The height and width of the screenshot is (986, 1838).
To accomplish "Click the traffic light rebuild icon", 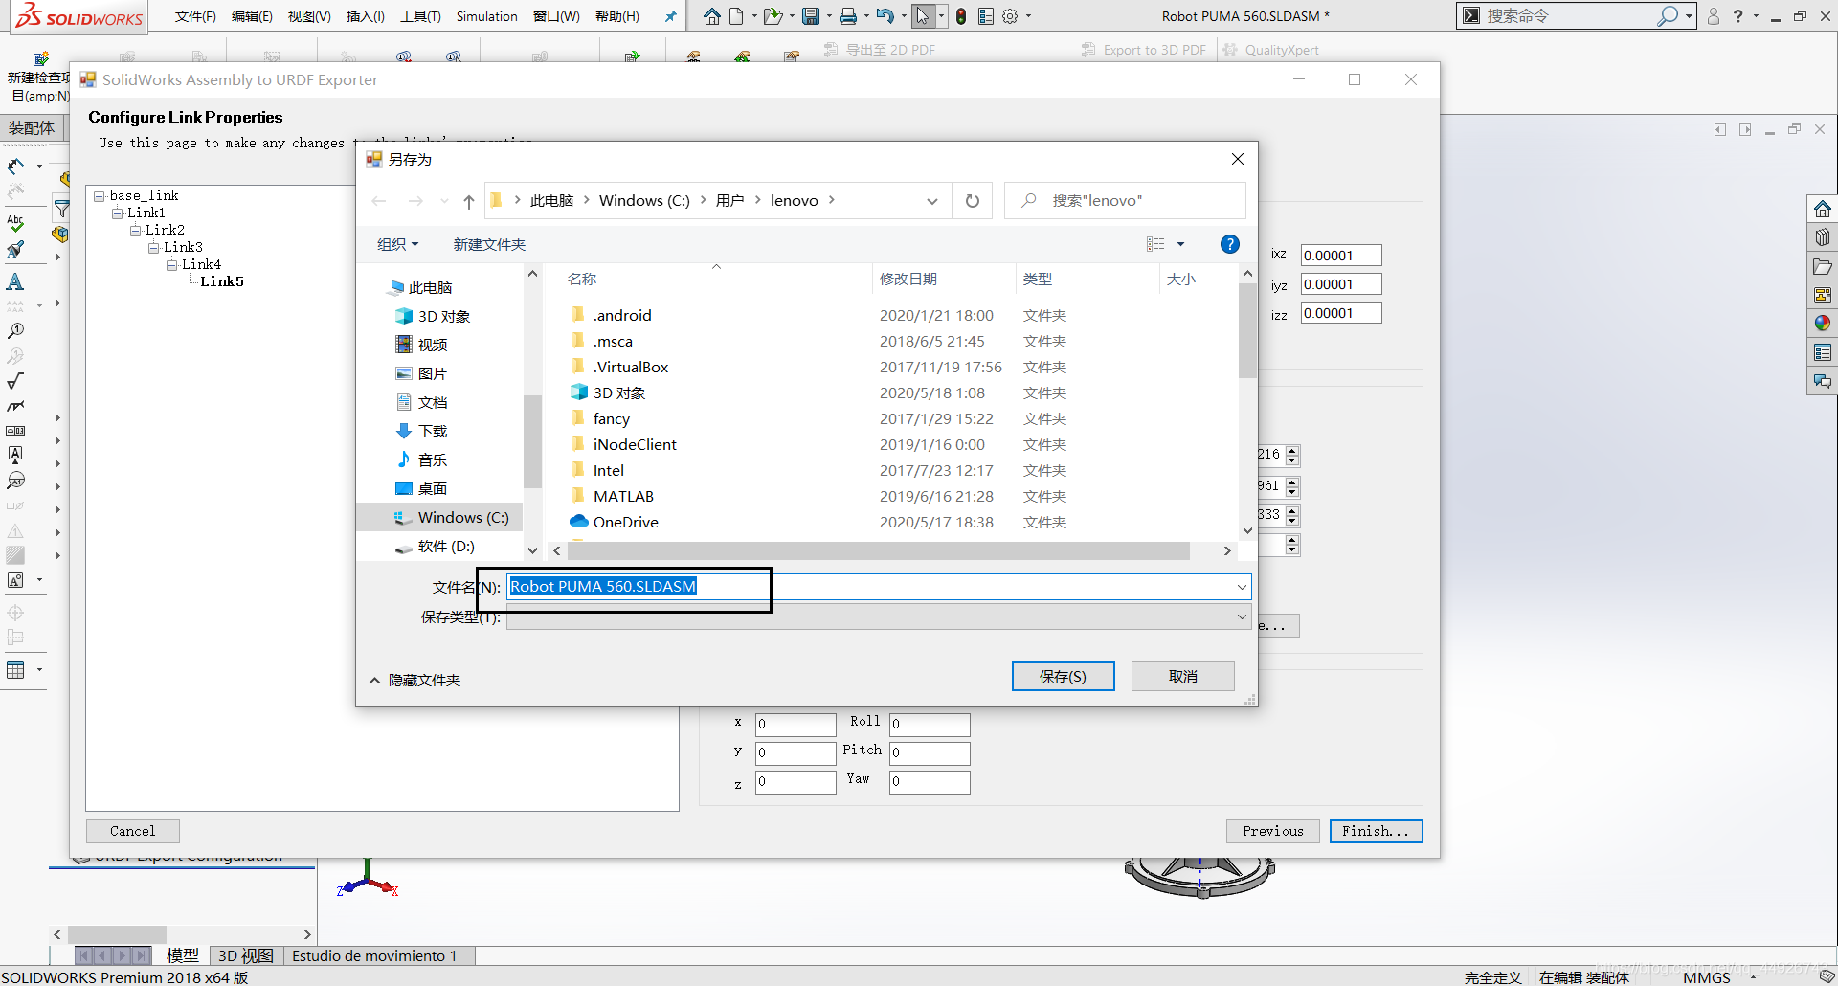I will (x=961, y=16).
